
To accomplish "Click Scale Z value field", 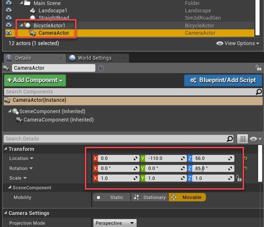I will click(x=213, y=178).
